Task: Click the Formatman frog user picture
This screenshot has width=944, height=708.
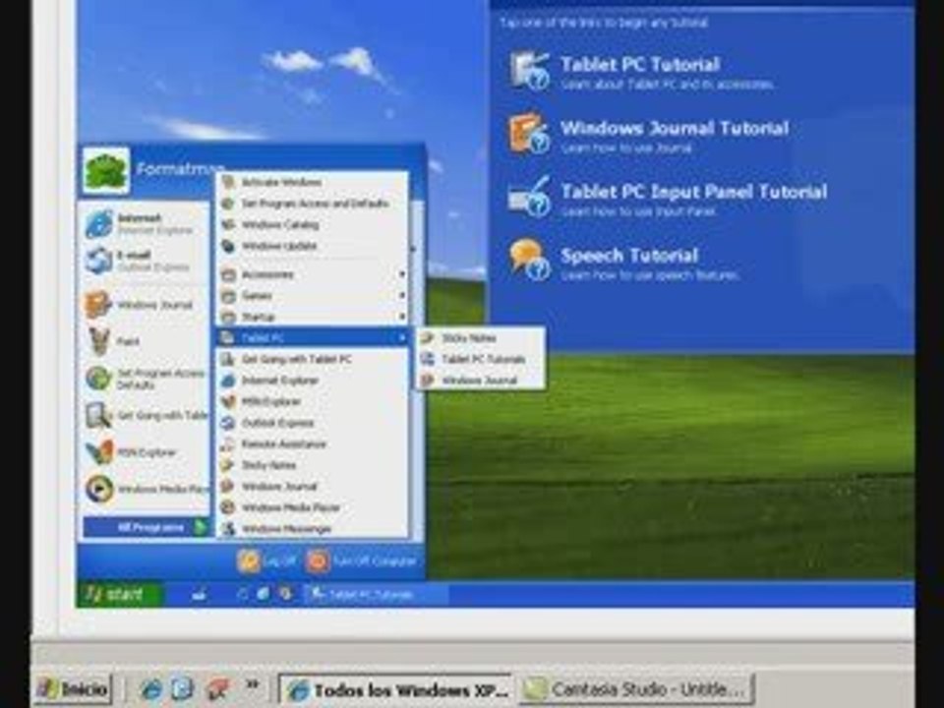Action: click(x=106, y=171)
